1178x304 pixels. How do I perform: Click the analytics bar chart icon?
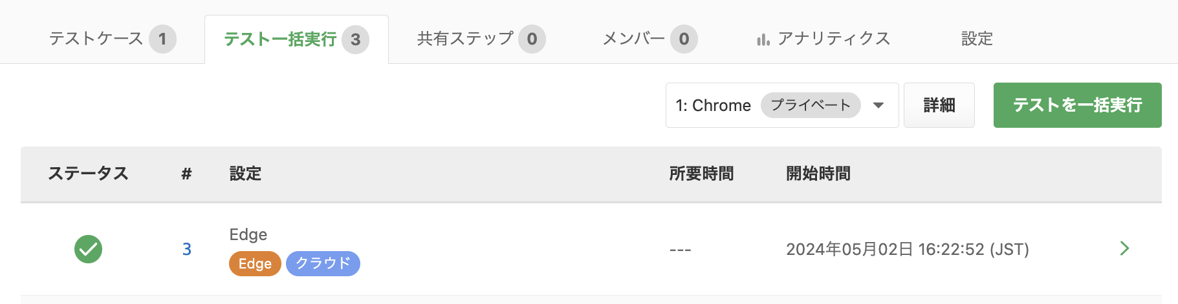[763, 40]
